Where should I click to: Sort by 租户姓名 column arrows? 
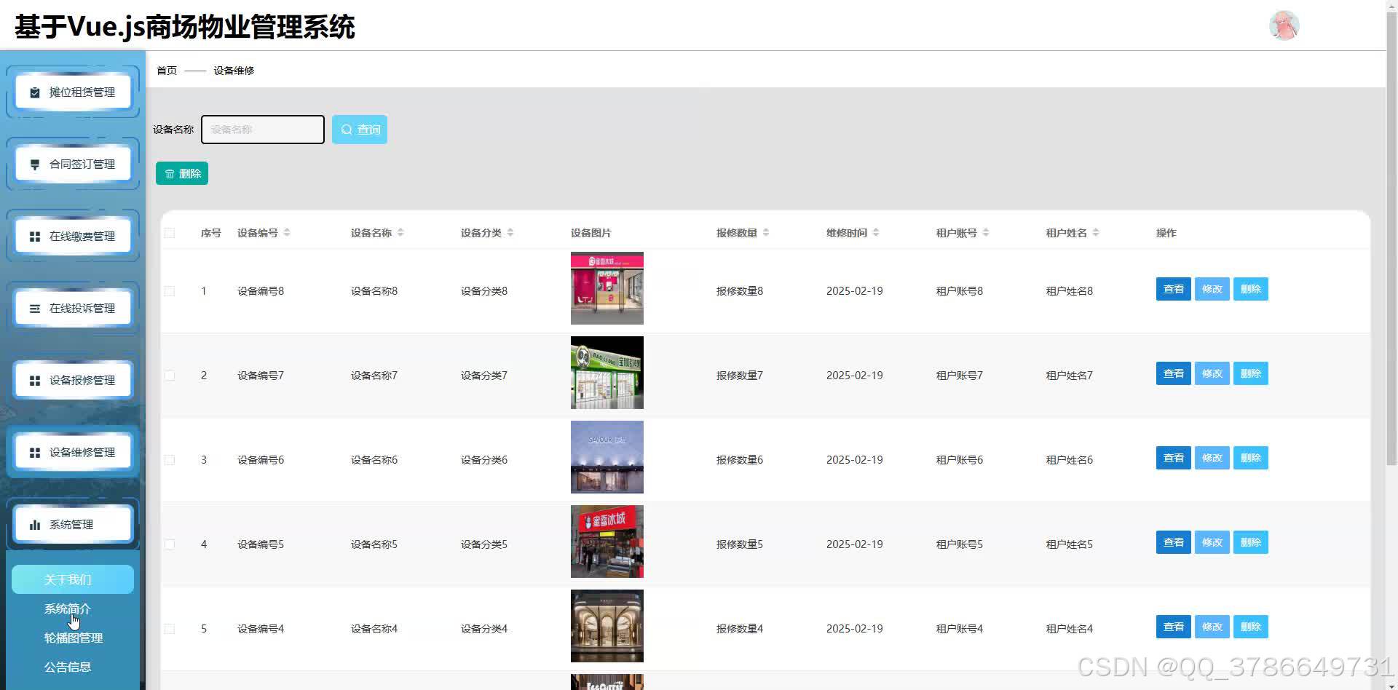pos(1096,233)
